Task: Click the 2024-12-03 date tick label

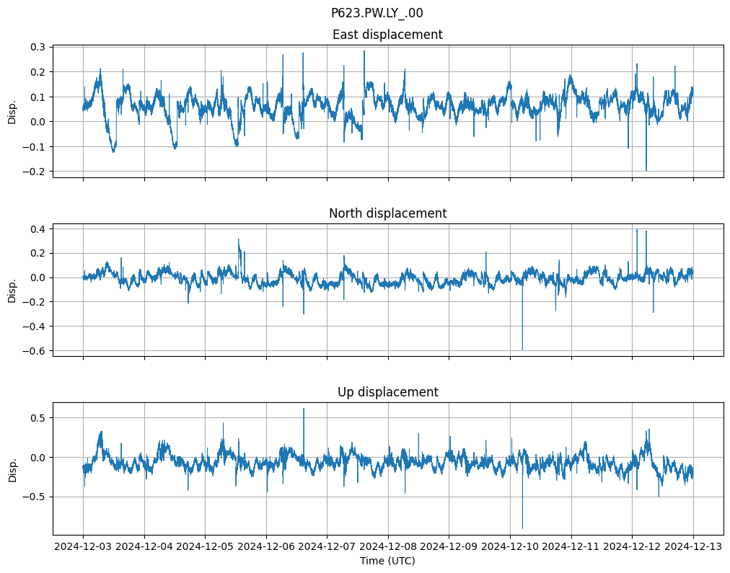Action: click(x=83, y=547)
